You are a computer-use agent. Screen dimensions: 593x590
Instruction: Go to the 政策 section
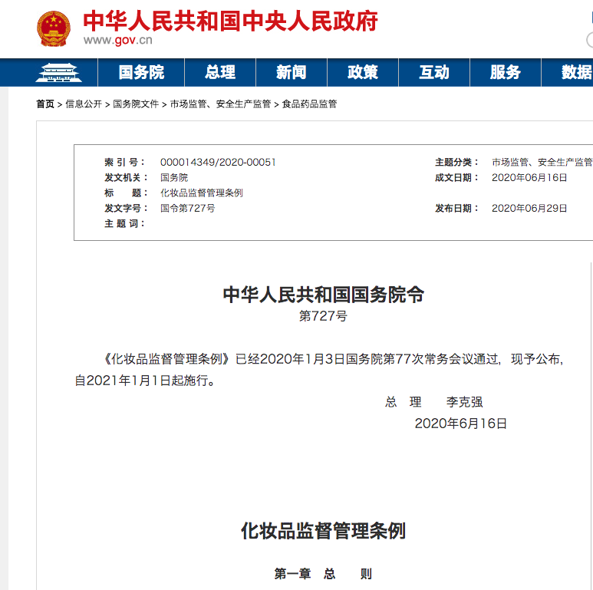[x=363, y=72]
